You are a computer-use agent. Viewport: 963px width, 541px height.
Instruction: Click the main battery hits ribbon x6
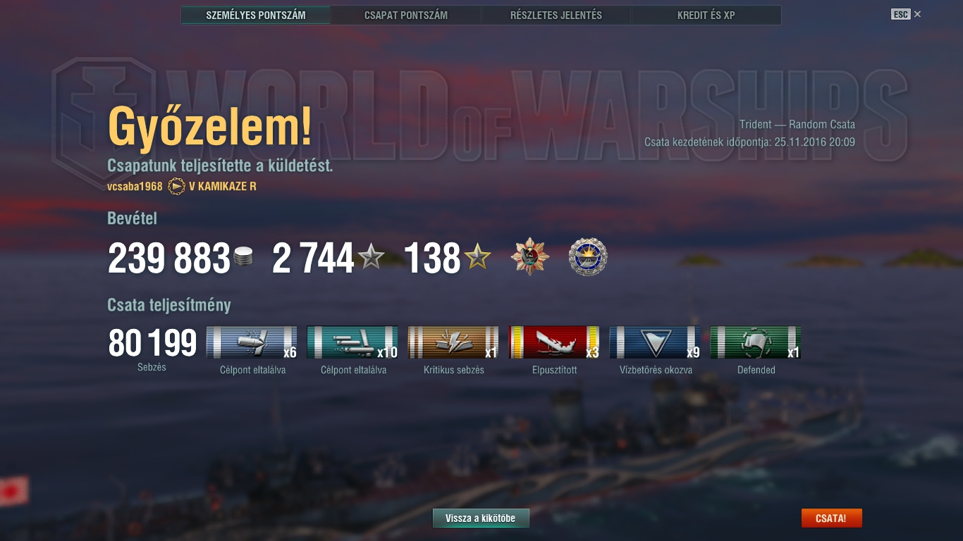(x=252, y=342)
